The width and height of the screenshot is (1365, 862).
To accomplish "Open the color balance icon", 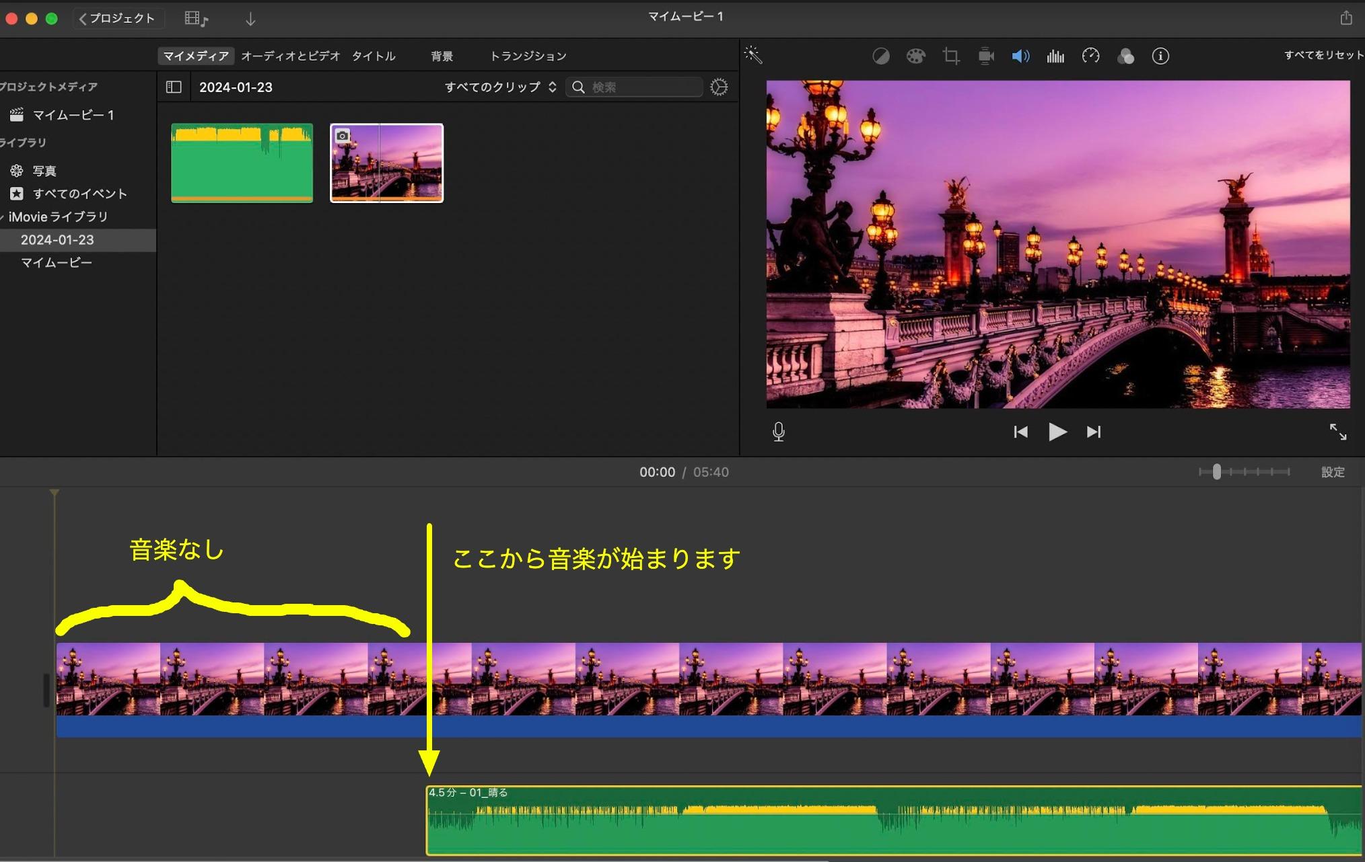I will click(881, 56).
